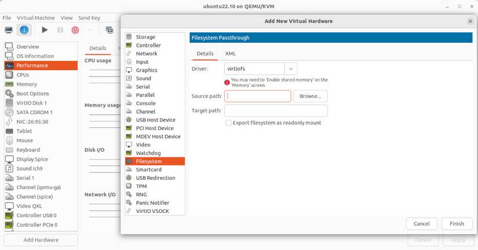Open the Send Key menu
The width and height of the screenshot is (478, 250).
click(89, 18)
